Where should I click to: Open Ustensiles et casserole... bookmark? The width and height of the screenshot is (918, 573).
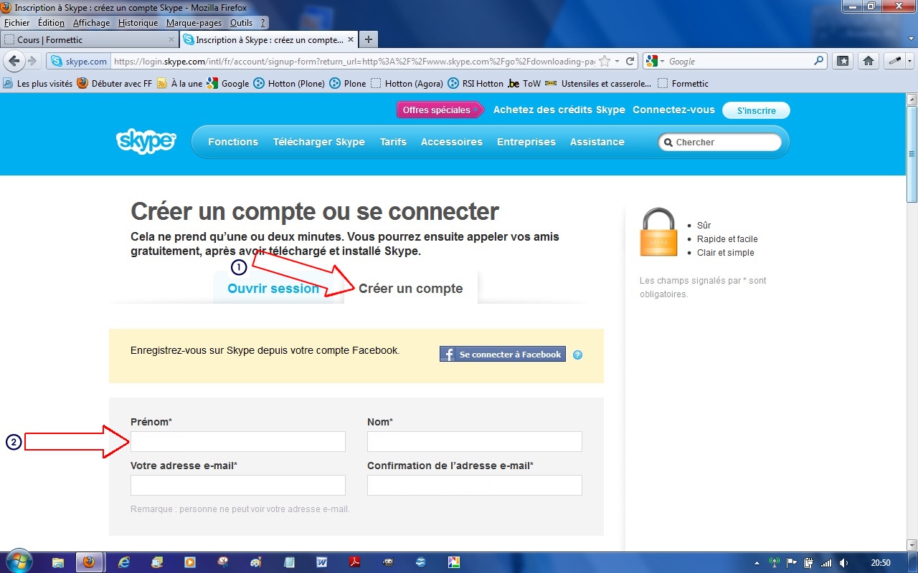point(599,83)
